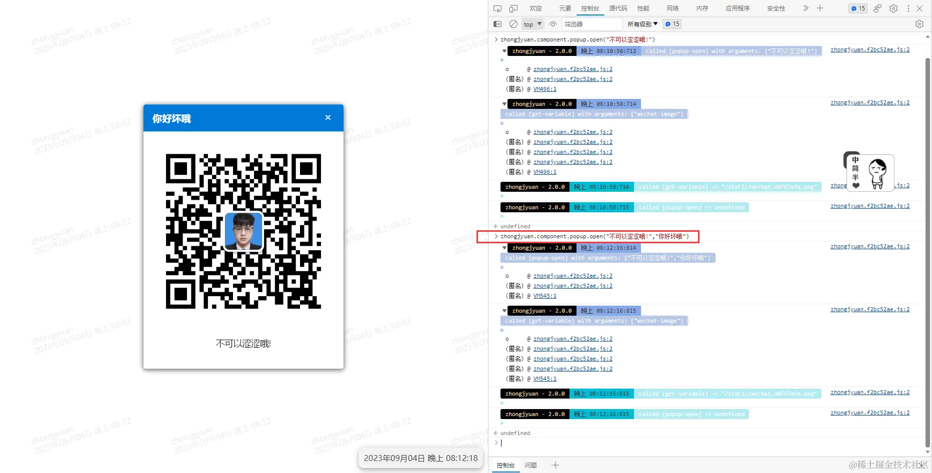Screen dimensions: 932x473
Task: Click the first popup.open("不可以涩涩哦!") command line
Action: (x=577, y=39)
